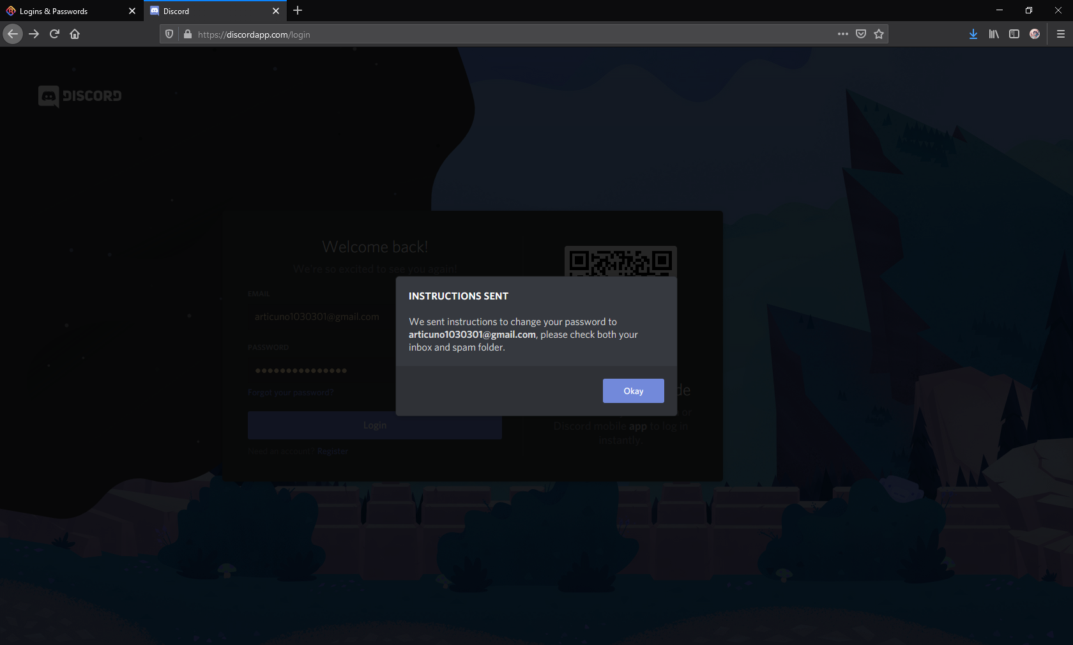Open the tracking protection shield icon

[x=169, y=34]
